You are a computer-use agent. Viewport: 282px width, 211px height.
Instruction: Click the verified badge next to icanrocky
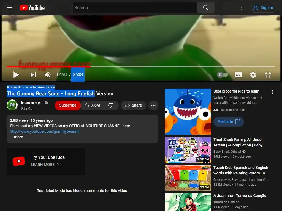[x=46, y=103]
